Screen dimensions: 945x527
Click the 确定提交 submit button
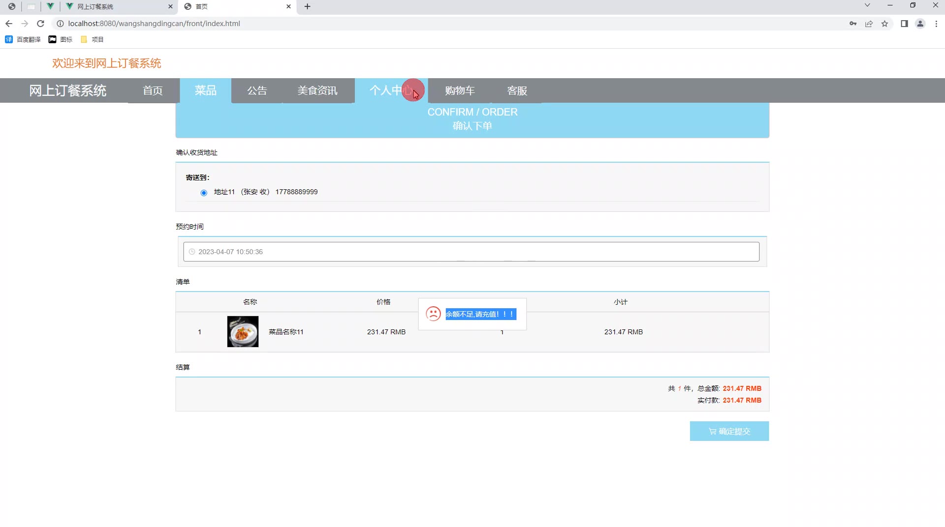pos(729,431)
